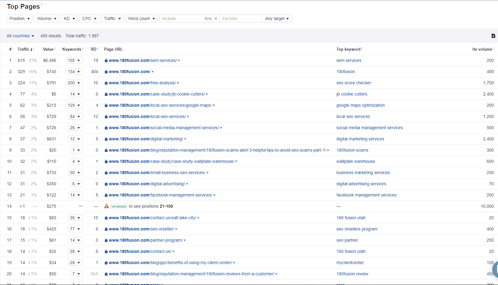Click the export report icon
The height and width of the screenshot is (285, 498).
point(493,36)
